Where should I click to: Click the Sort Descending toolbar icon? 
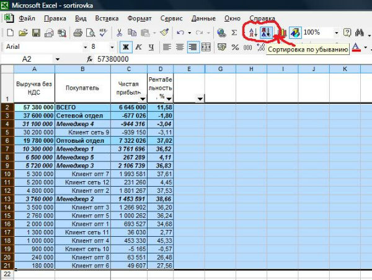point(265,32)
